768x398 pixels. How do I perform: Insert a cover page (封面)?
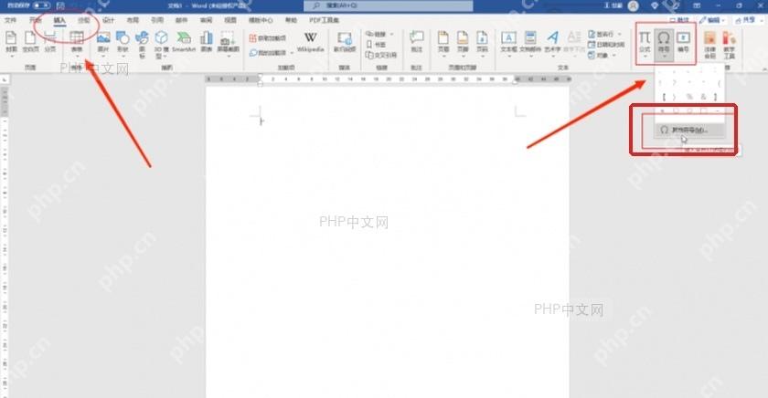(11, 42)
